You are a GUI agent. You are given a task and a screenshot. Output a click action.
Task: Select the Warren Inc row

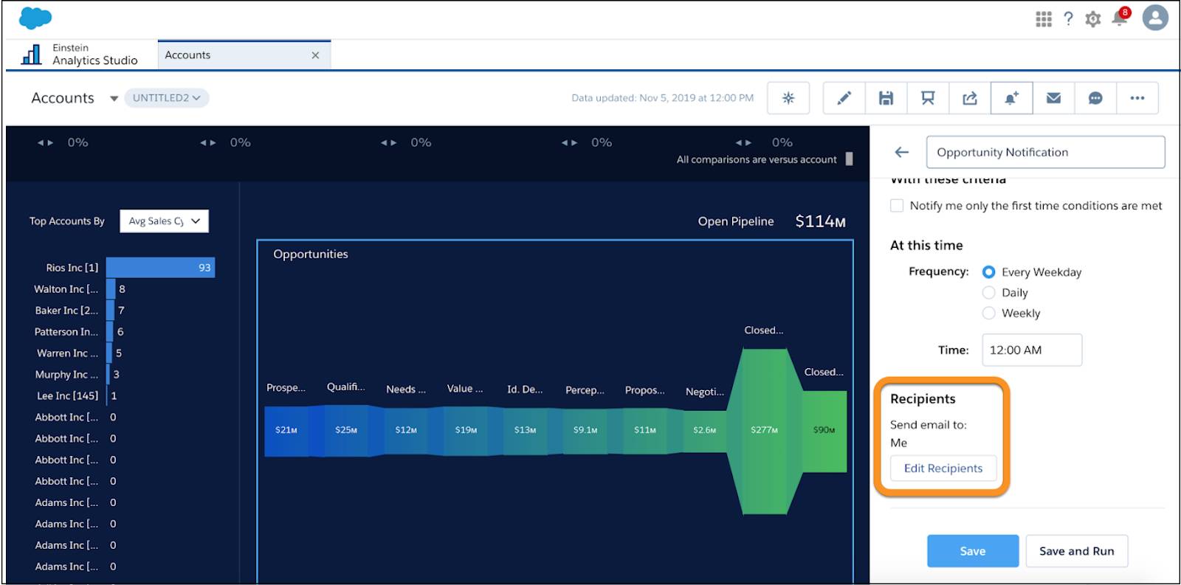[x=80, y=353]
